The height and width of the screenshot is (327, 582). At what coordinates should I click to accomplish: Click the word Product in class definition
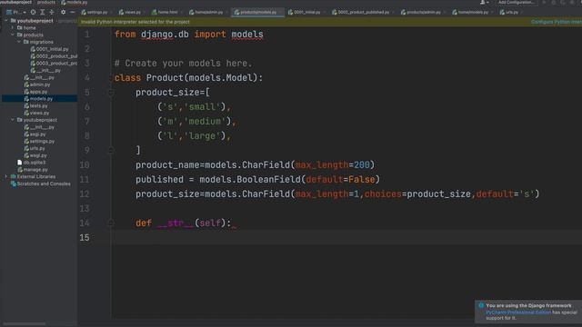[165, 78]
